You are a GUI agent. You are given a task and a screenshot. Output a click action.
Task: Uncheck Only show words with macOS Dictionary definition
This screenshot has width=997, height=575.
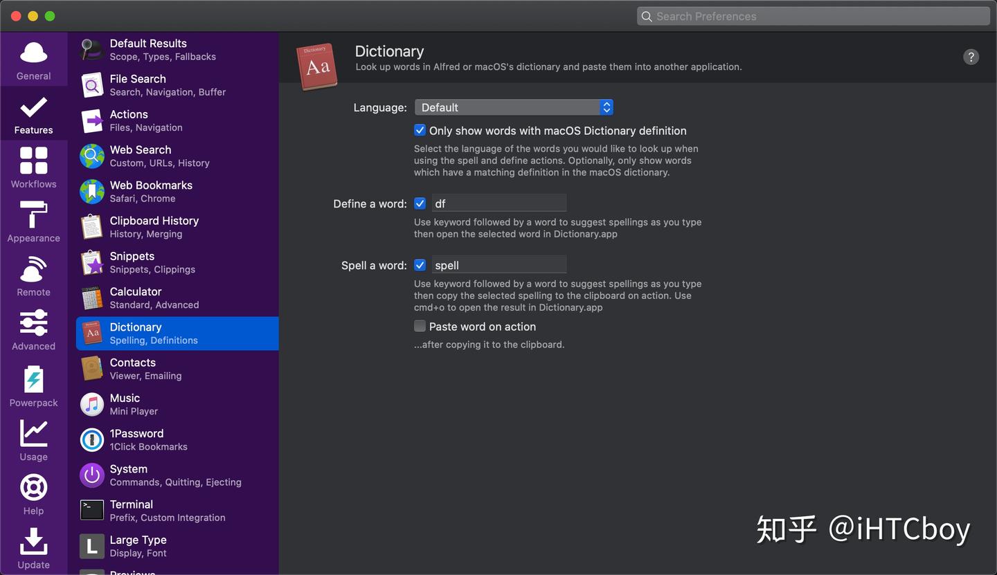420,130
